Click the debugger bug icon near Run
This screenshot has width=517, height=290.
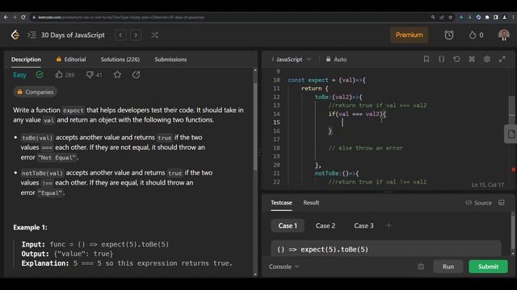(421, 267)
